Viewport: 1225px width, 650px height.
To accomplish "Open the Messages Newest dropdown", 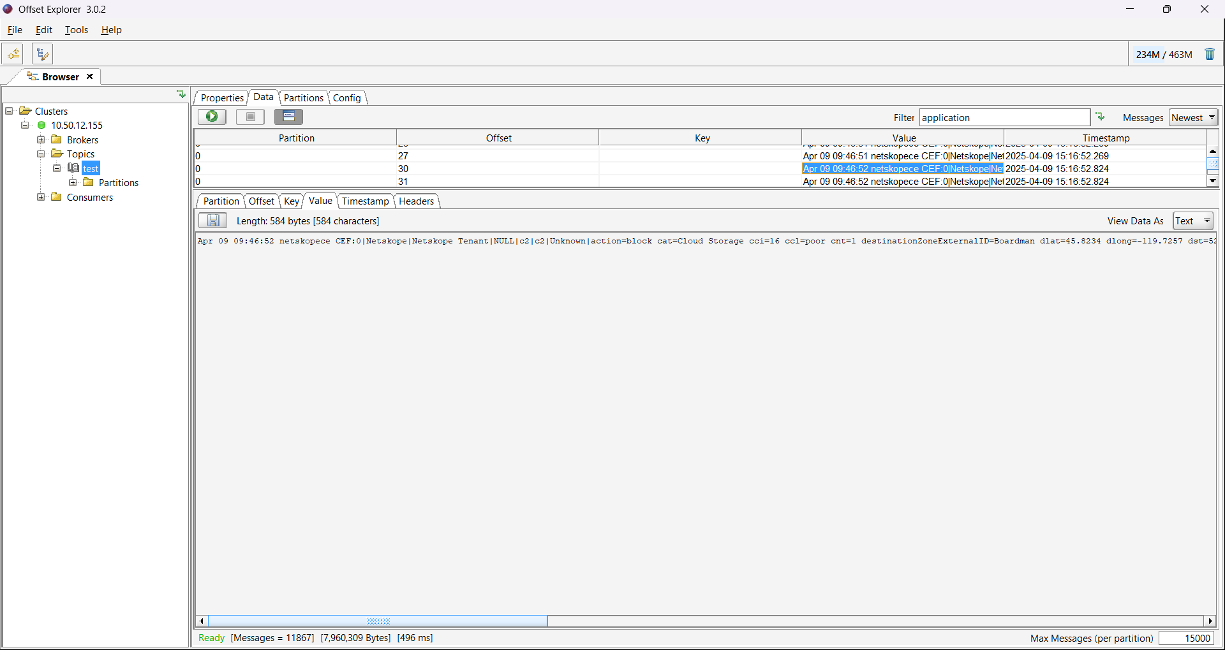I will tap(1193, 117).
